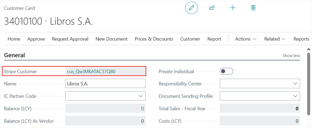Click the Approve action
The width and height of the screenshot is (312, 128).
click(36, 39)
